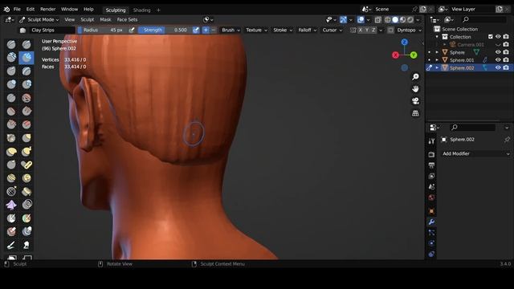Open the Render menu

(x=48, y=9)
